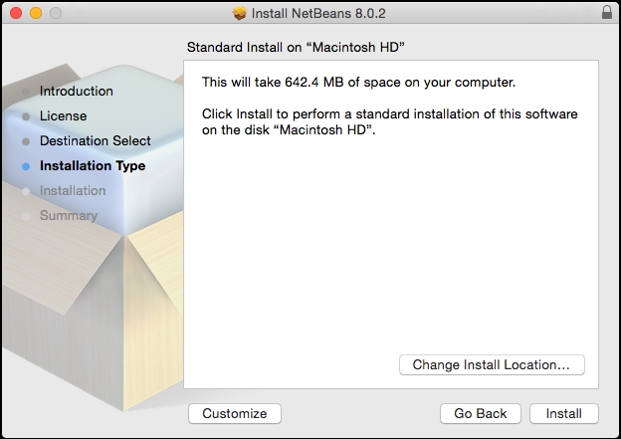Minimize the installer with yellow button
Viewport: 621px width, 439px height.
tap(36, 13)
